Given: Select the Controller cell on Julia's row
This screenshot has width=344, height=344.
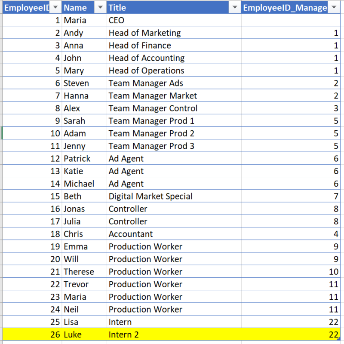Looking at the screenshot, I should [172, 221].
